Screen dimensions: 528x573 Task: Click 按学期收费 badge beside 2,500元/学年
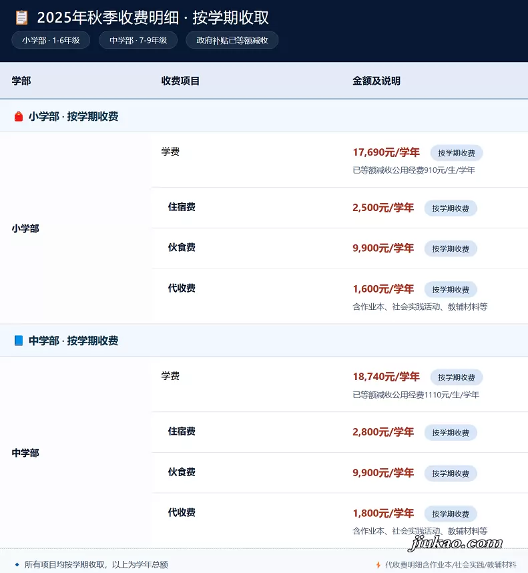tap(451, 208)
